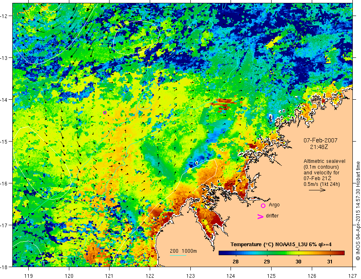The width and height of the screenshot is (361, 279).
Task: Click the longitude axis label '119'
Action: [x=29, y=276]
